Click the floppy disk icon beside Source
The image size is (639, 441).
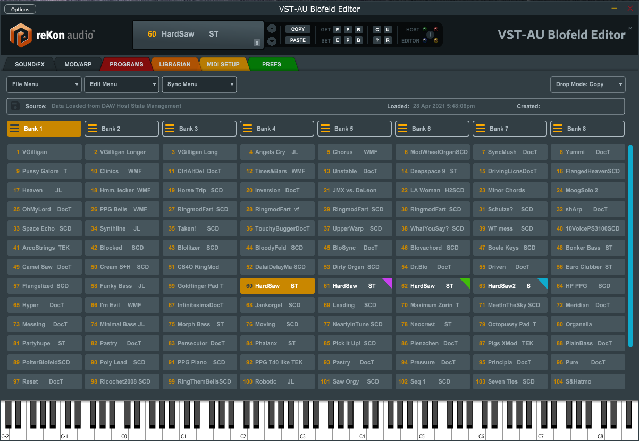[15, 106]
